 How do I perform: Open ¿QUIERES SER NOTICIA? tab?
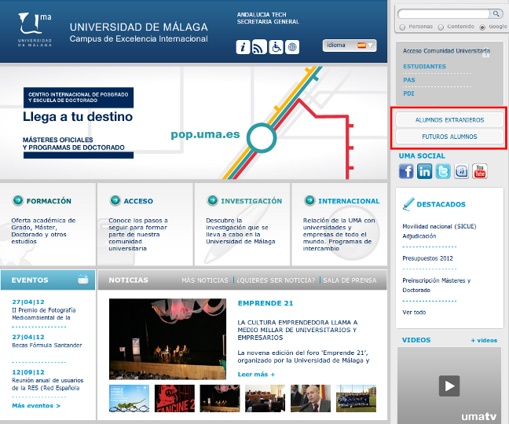(x=276, y=280)
